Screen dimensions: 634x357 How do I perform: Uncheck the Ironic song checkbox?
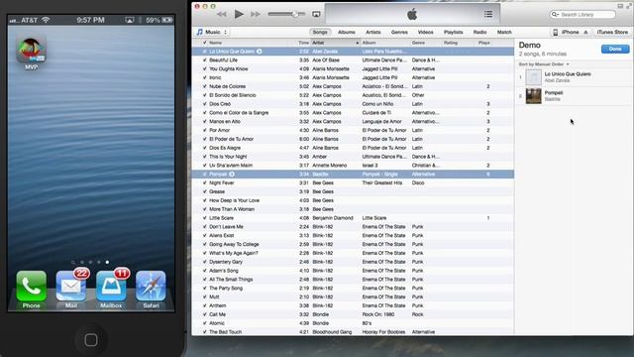click(x=205, y=77)
